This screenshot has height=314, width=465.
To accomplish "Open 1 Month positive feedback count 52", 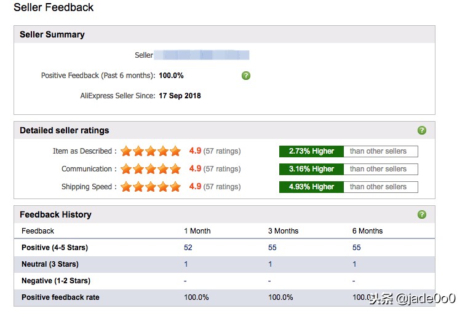I will click(188, 248).
